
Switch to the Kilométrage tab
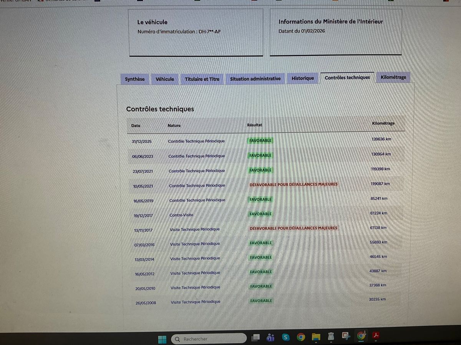point(393,77)
